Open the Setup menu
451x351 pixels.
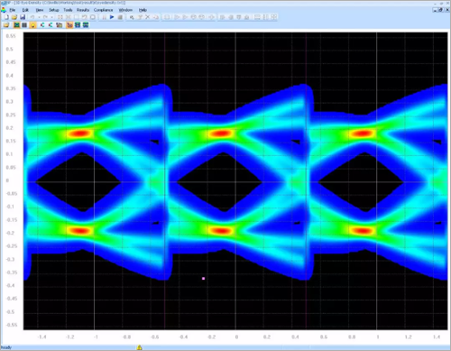54,10
